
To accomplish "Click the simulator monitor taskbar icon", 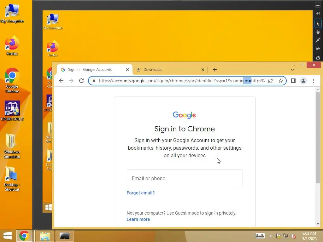I will [x=64, y=236].
